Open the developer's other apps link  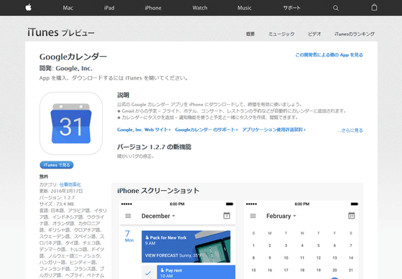(x=329, y=55)
